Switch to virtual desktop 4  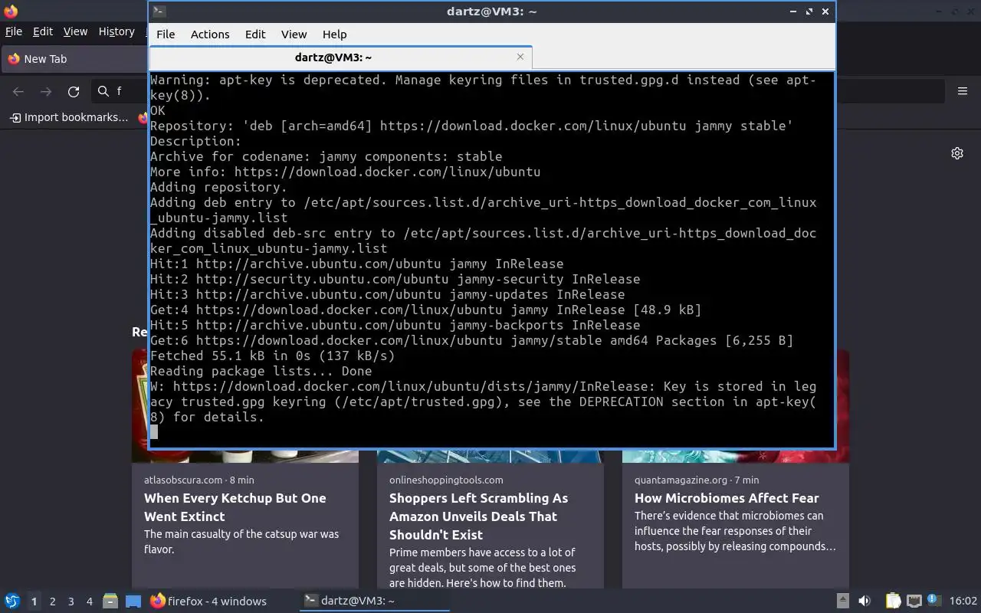(90, 602)
